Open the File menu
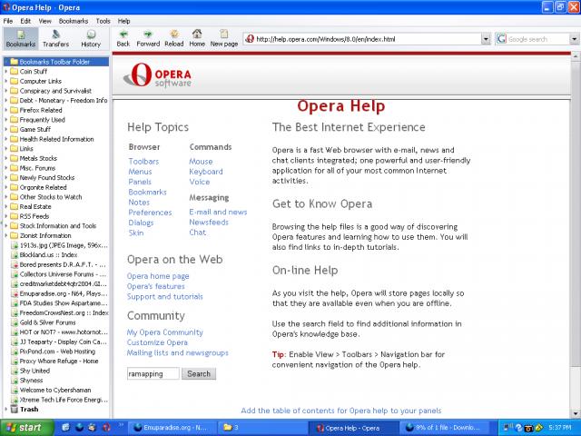The image size is (581, 436). coord(8,21)
